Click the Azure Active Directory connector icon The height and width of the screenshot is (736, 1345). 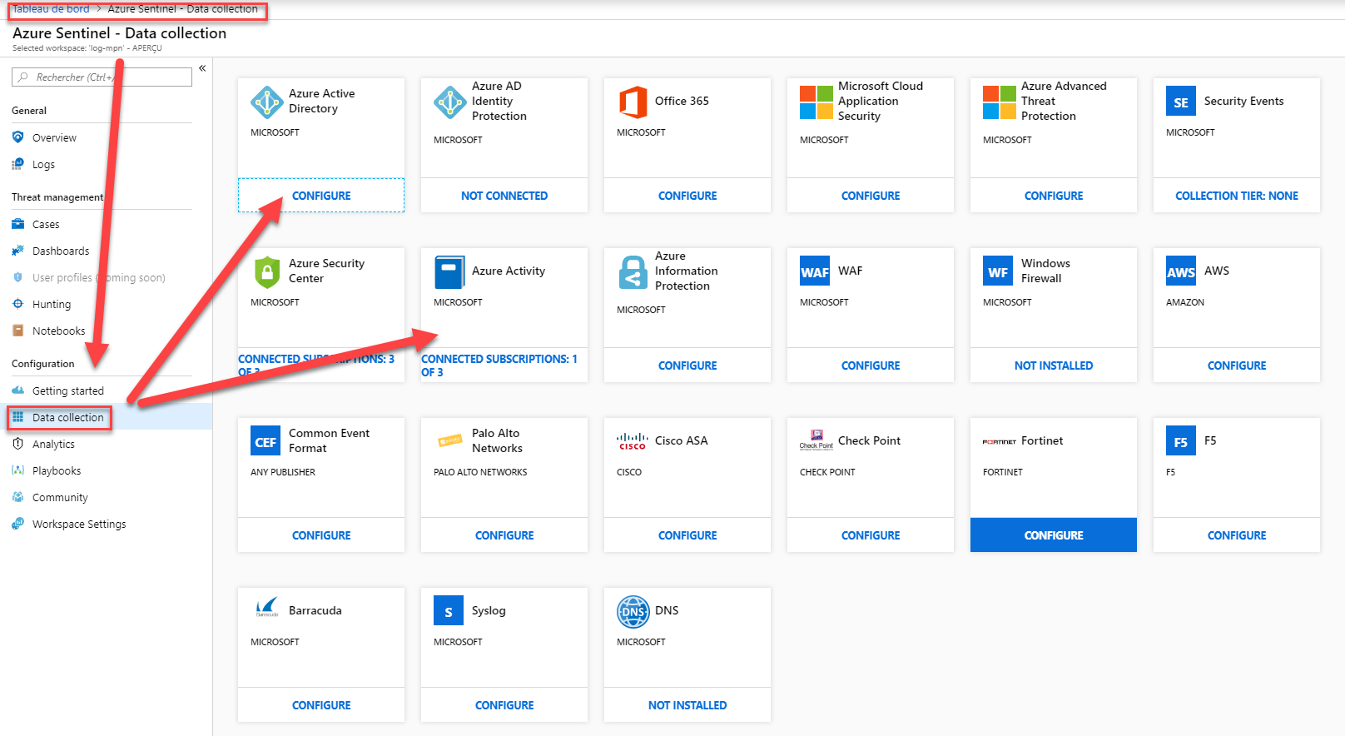coord(266,102)
